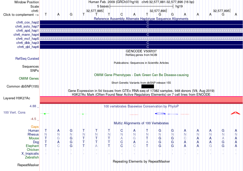Click 'Click to complement -->' label
Image resolution: width=243 pixels, height=171 pixels.
(x=21, y=15)
